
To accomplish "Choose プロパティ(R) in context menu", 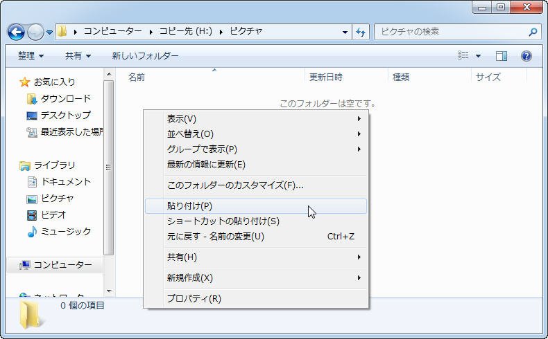I will [x=256, y=299].
